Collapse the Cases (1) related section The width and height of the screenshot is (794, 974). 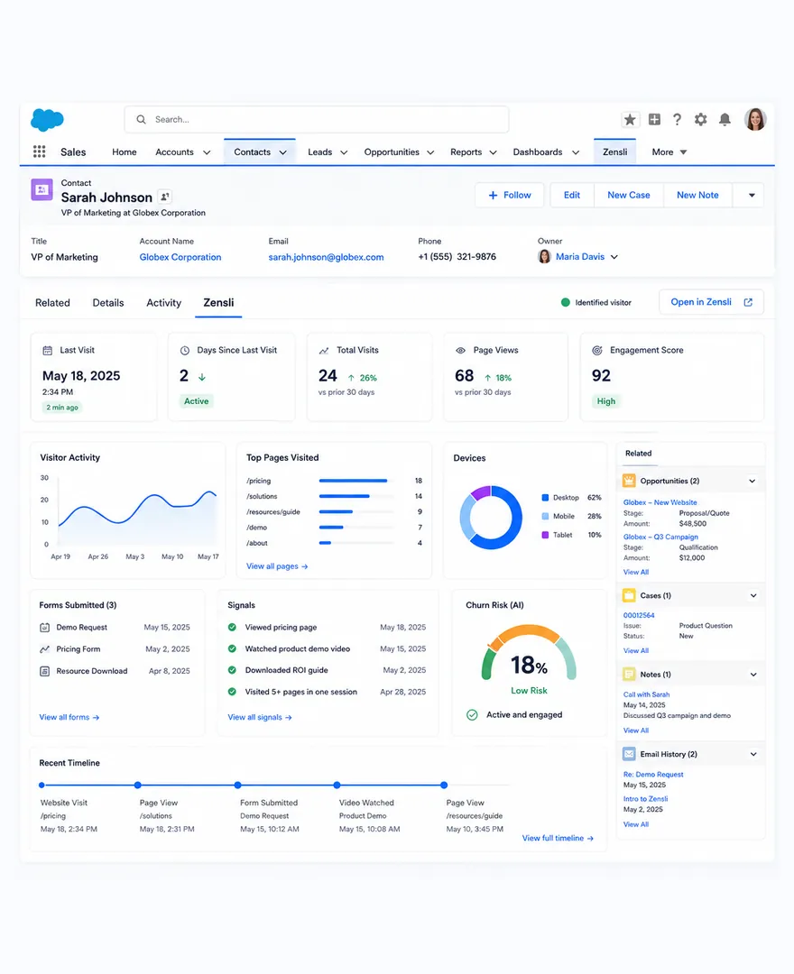(x=753, y=596)
